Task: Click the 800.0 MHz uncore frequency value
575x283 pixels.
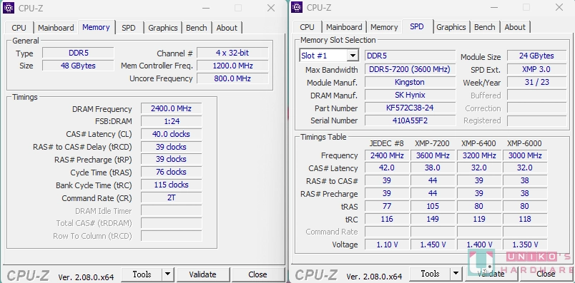Action: tap(232, 78)
